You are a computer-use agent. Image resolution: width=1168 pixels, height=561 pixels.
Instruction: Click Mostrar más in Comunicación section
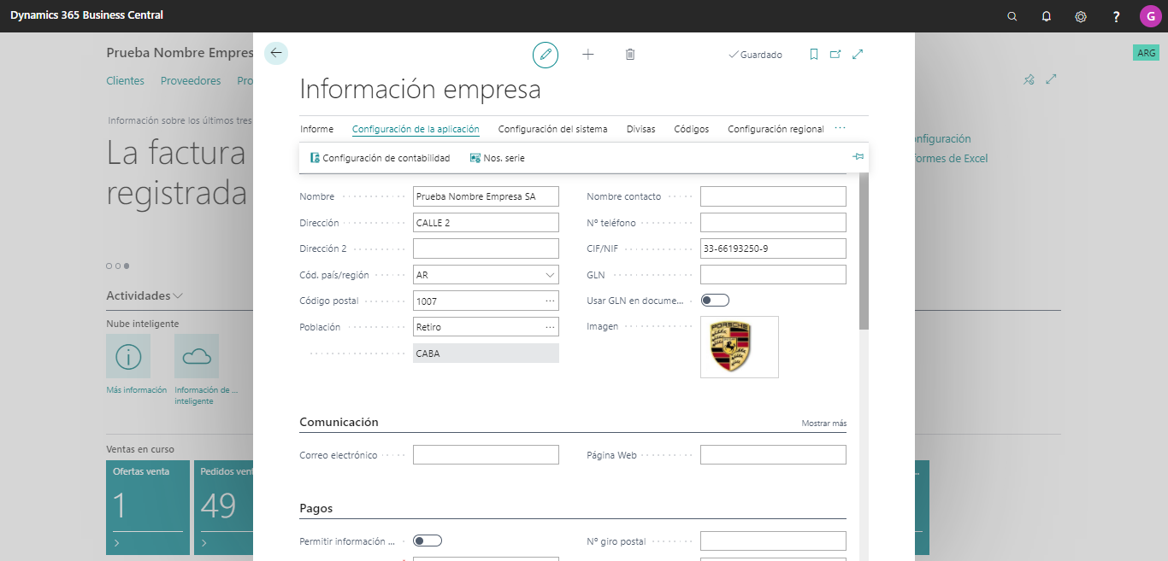824,424
